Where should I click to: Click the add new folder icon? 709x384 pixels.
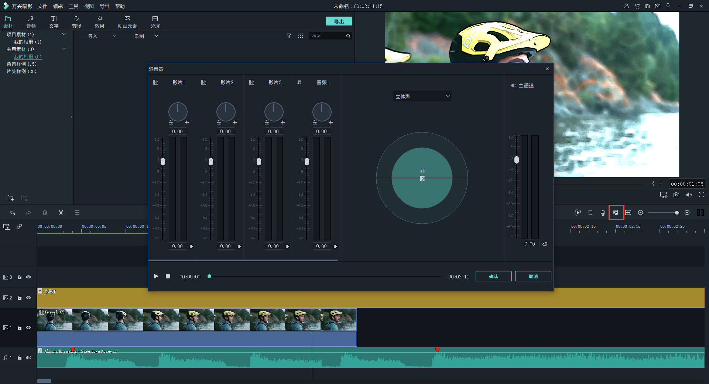10,198
